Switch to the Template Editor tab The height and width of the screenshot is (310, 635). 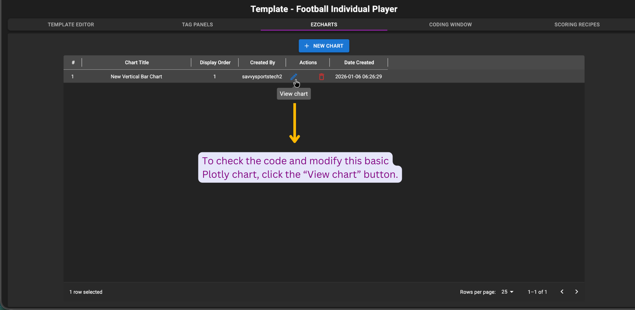(71, 25)
